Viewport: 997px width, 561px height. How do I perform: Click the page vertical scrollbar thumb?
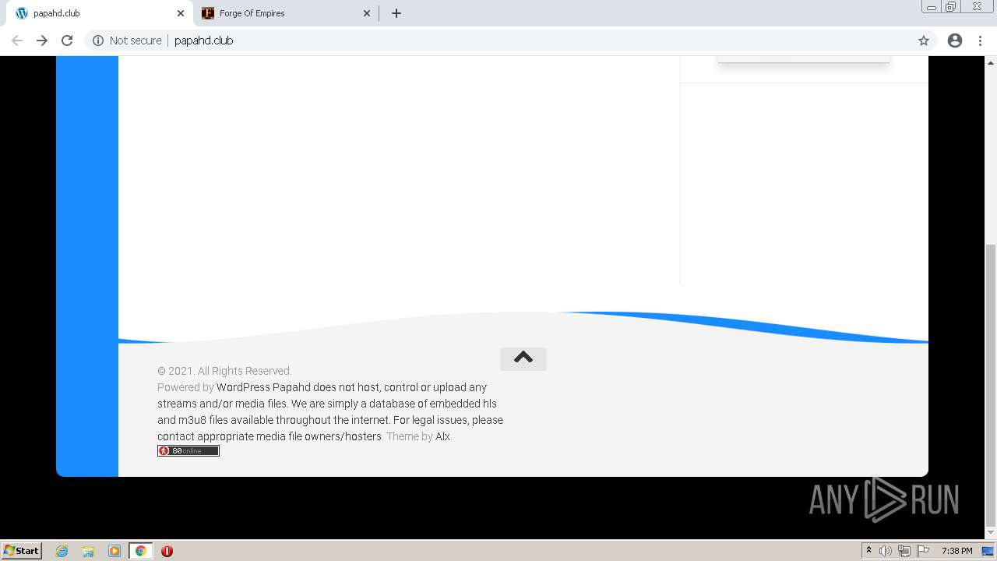(991, 386)
